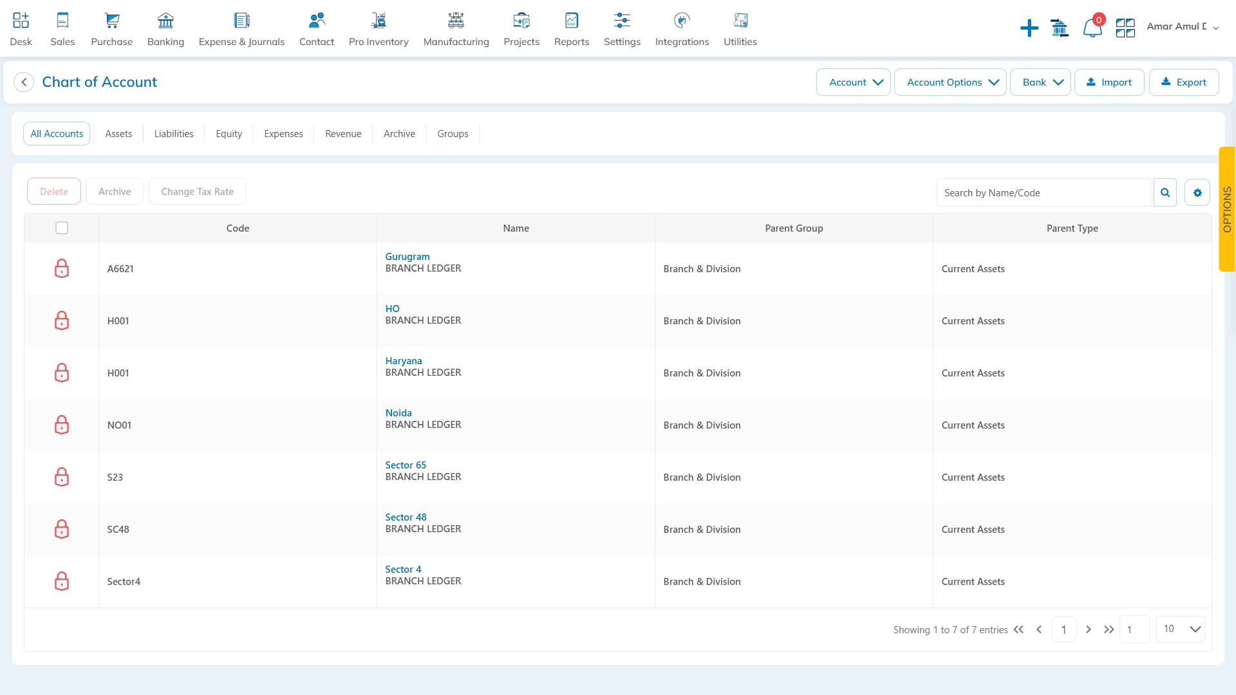Viewport: 1236px width, 695px height.
Task: Open the Gurugram ledger link
Action: (407, 256)
